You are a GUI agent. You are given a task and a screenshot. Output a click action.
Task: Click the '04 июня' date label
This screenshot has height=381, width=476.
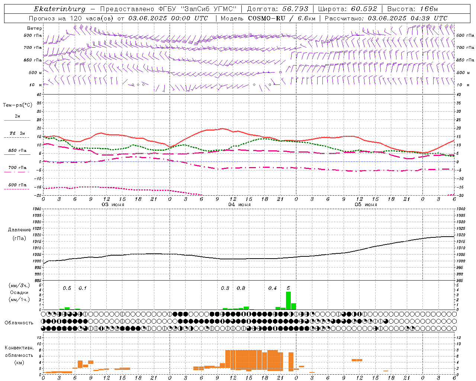[239, 205]
